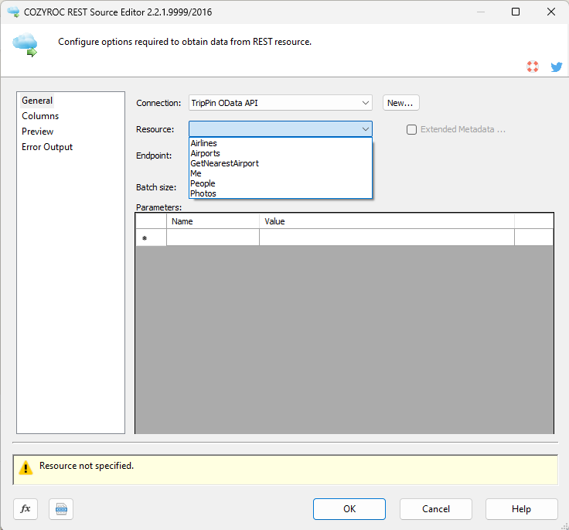The height and width of the screenshot is (530, 569).
Task: Click the New... connection button
Action: [x=400, y=103]
